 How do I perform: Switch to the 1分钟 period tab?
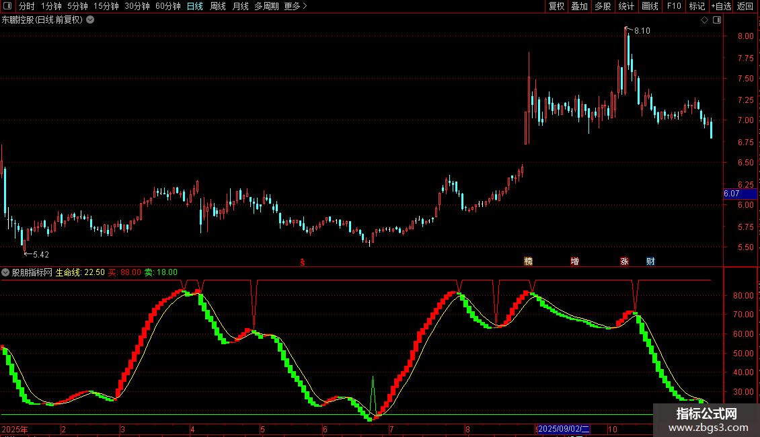[x=51, y=6]
